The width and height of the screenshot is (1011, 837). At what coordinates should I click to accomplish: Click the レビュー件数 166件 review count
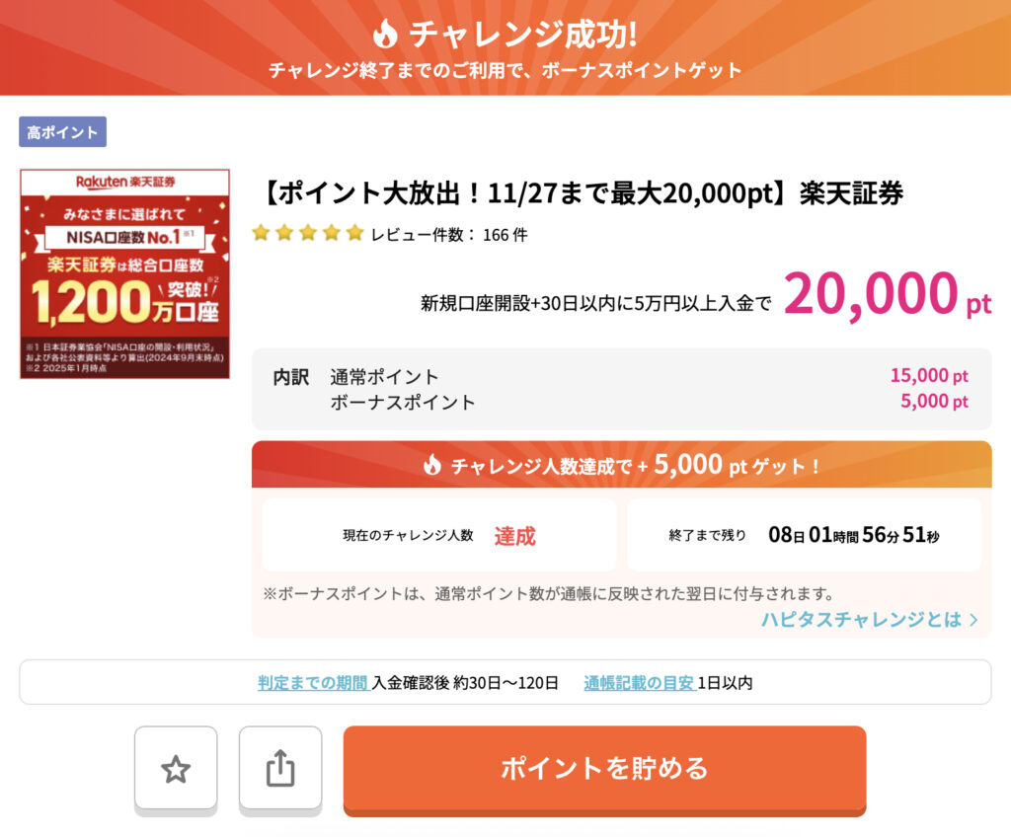click(x=449, y=235)
